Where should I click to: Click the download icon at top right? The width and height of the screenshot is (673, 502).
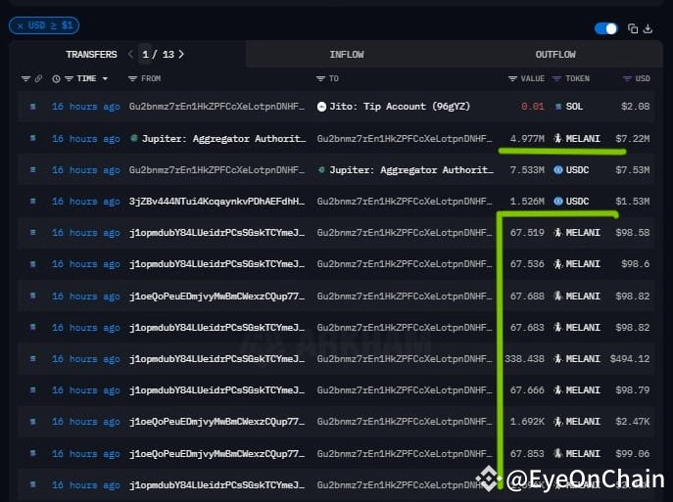[649, 28]
